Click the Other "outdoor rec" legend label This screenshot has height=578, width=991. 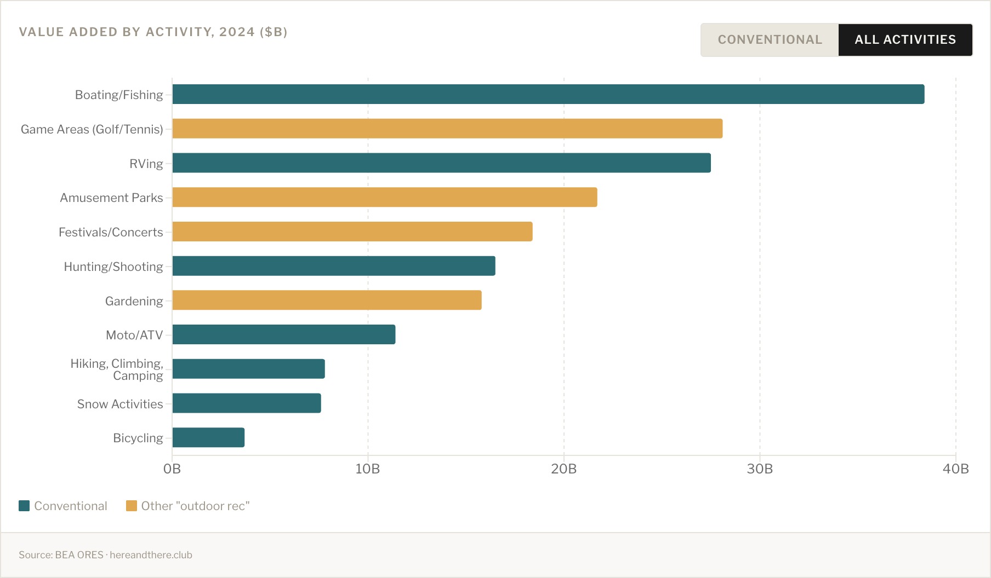pyautogui.click(x=195, y=506)
